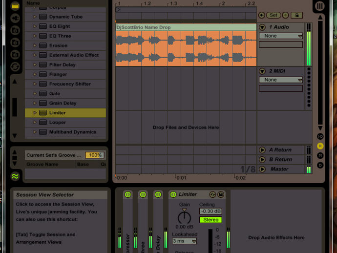This screenshot has height=253, width=337.
Task: Click the arrangement vertical scrollbar
Action: (320, 72)
